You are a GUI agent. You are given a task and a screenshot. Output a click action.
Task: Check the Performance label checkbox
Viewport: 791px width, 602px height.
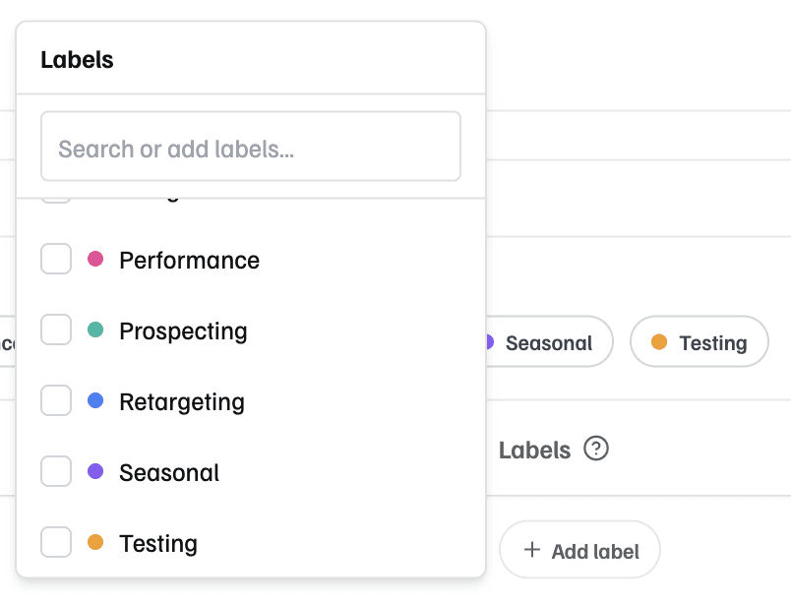coord(56,260)
